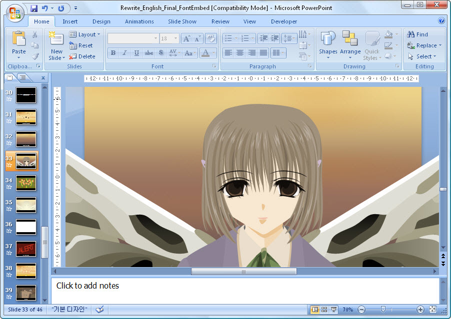Click Replace in Editing group
451x319 pixels.
424,45
